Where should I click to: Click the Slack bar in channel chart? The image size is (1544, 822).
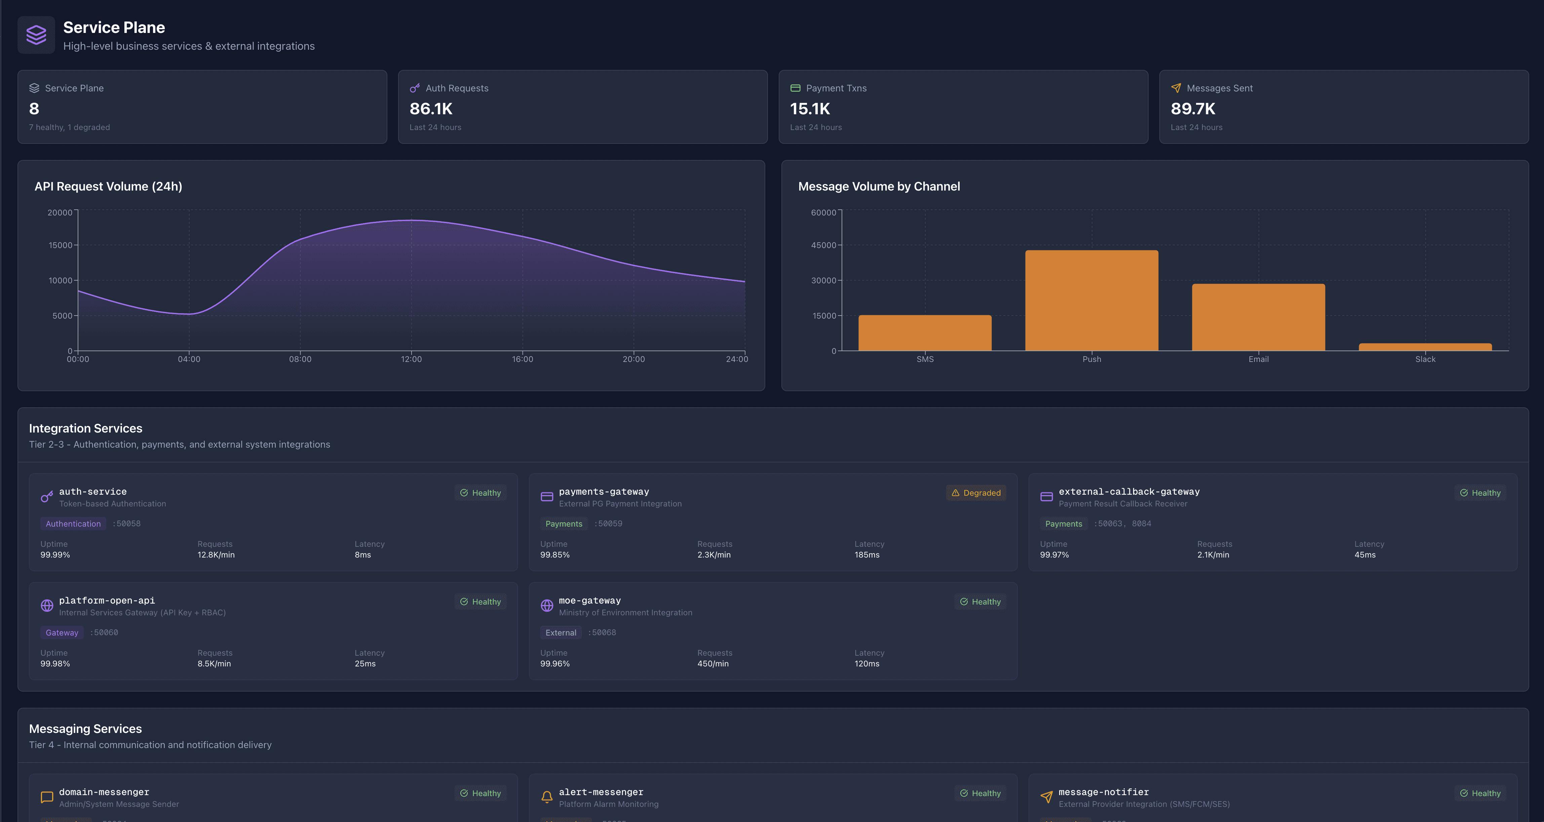pyautogui.click(x=1425, y=347)
